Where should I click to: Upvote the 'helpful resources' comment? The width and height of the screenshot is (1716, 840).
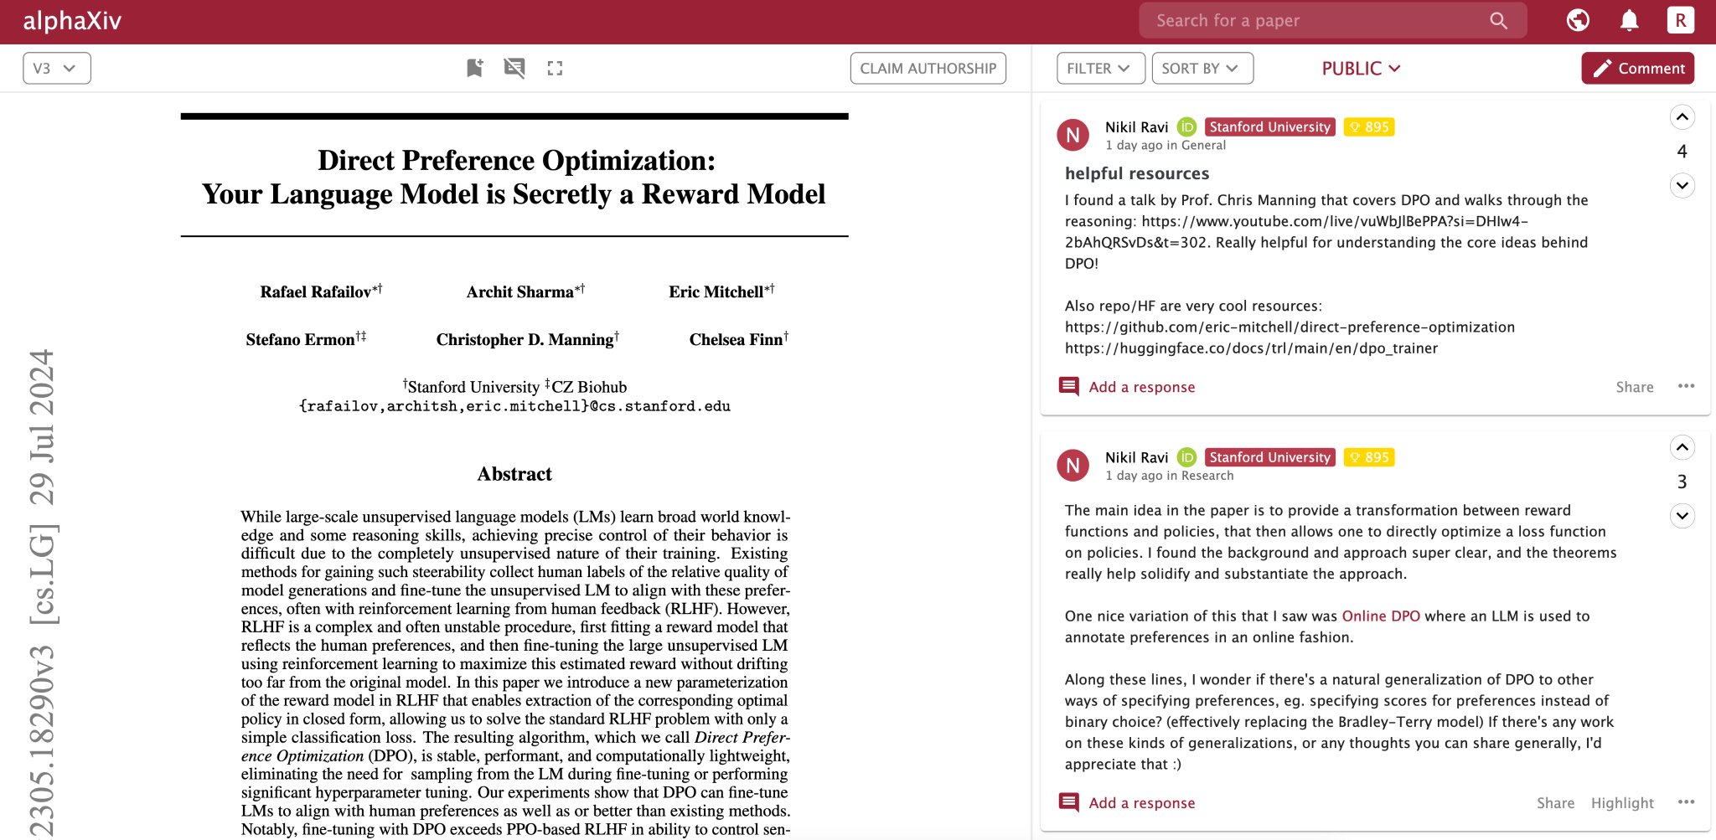[x=1682, y=117]
